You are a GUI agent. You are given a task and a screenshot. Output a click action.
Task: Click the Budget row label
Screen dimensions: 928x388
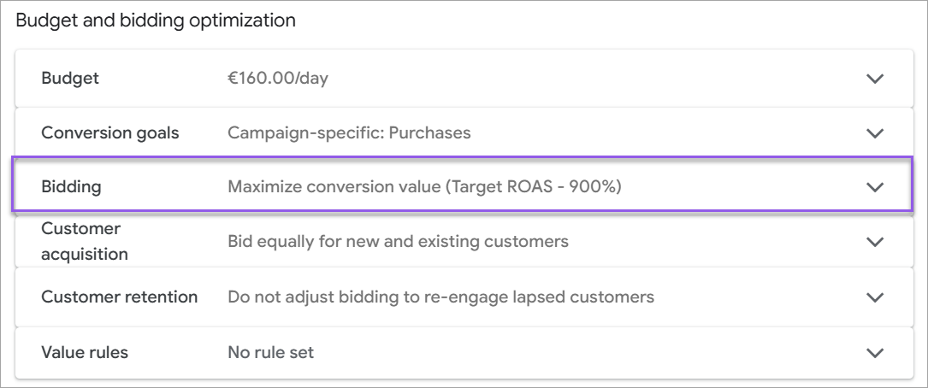coord(70,79)
